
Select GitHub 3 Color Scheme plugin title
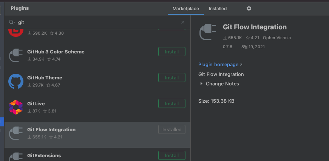(56, 52)
